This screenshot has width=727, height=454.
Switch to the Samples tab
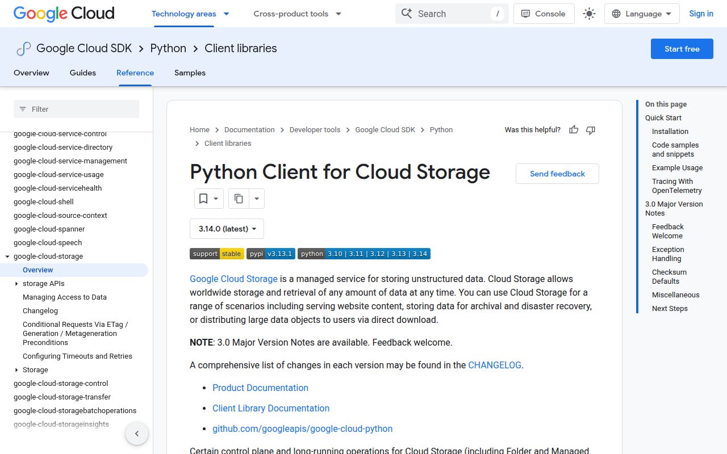190,73
